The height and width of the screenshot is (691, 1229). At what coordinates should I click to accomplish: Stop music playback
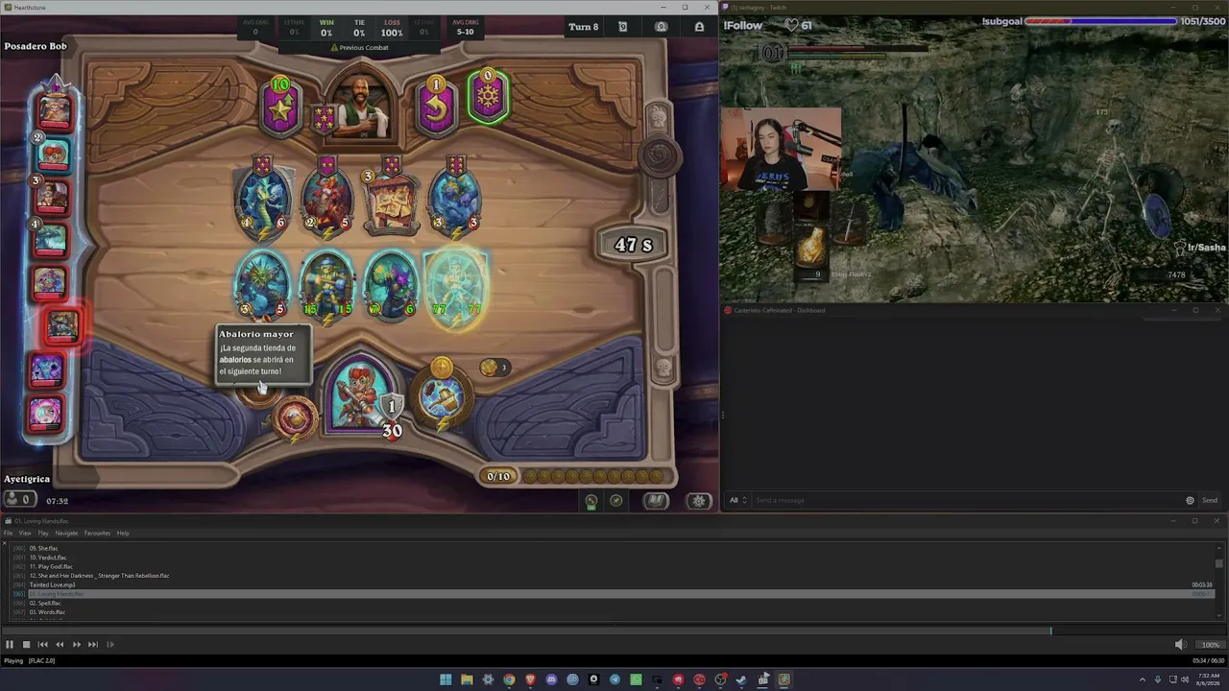(26, 645)
